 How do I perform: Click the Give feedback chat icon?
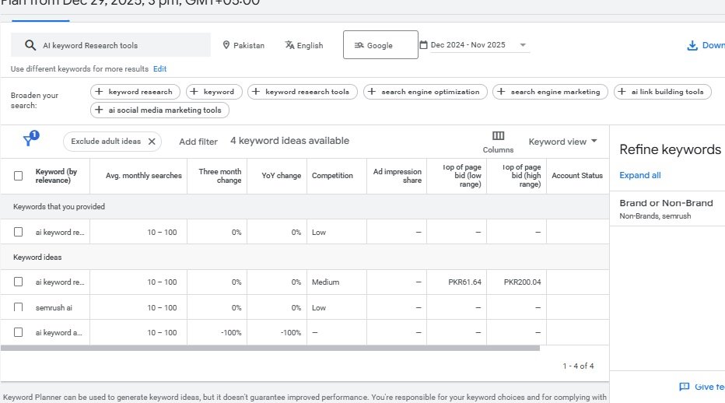tap(685, 387)
